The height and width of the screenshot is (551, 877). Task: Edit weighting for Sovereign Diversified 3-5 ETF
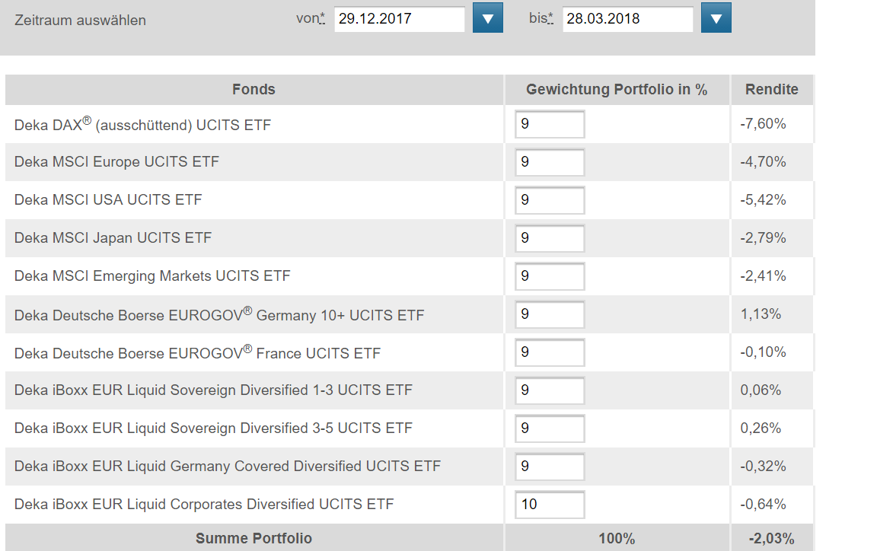pos(550,428)
